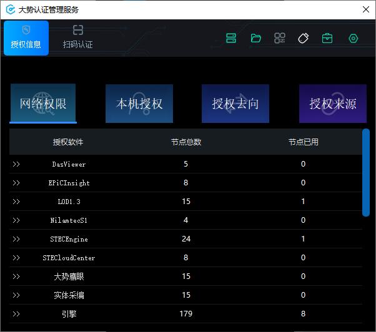Click the EPiCInsight software name
Image resolution: width=376 pixels, height=332 pixels.
pos(69,183)
